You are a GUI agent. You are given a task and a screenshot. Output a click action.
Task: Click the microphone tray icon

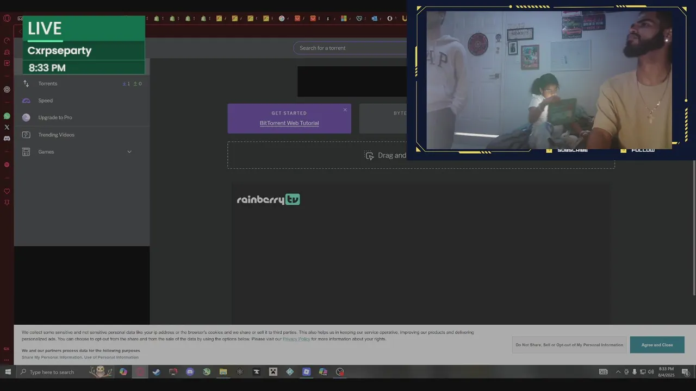(635, 372)
